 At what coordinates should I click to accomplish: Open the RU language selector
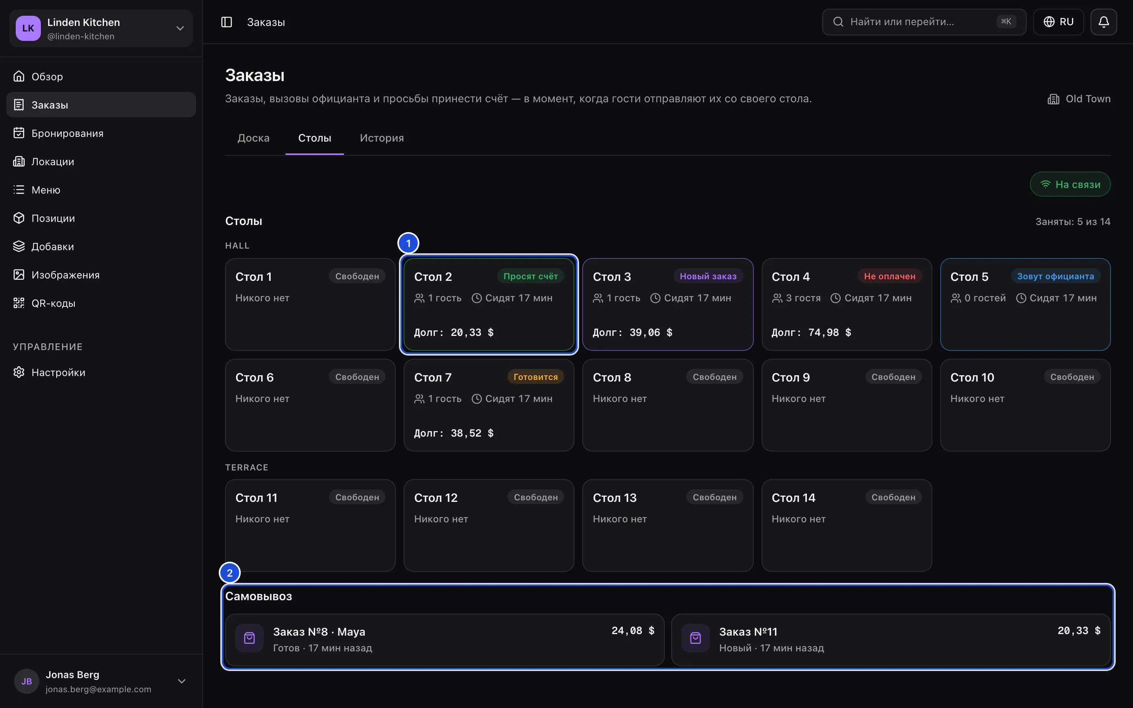(x=1058, y=22)
